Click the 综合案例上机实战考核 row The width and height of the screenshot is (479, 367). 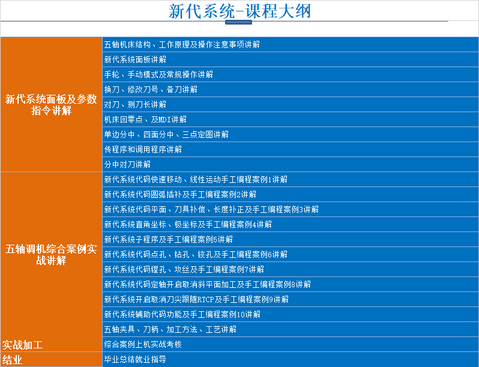pyautogui.click(x=143, y=344)
